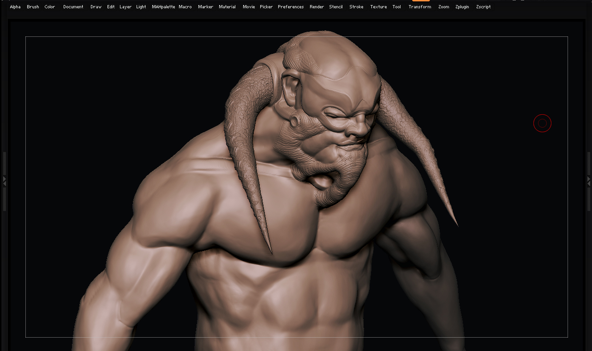Viewport: 592px width, 351px height.
Task: Open the Alpha menu
Action: point(15,7)
